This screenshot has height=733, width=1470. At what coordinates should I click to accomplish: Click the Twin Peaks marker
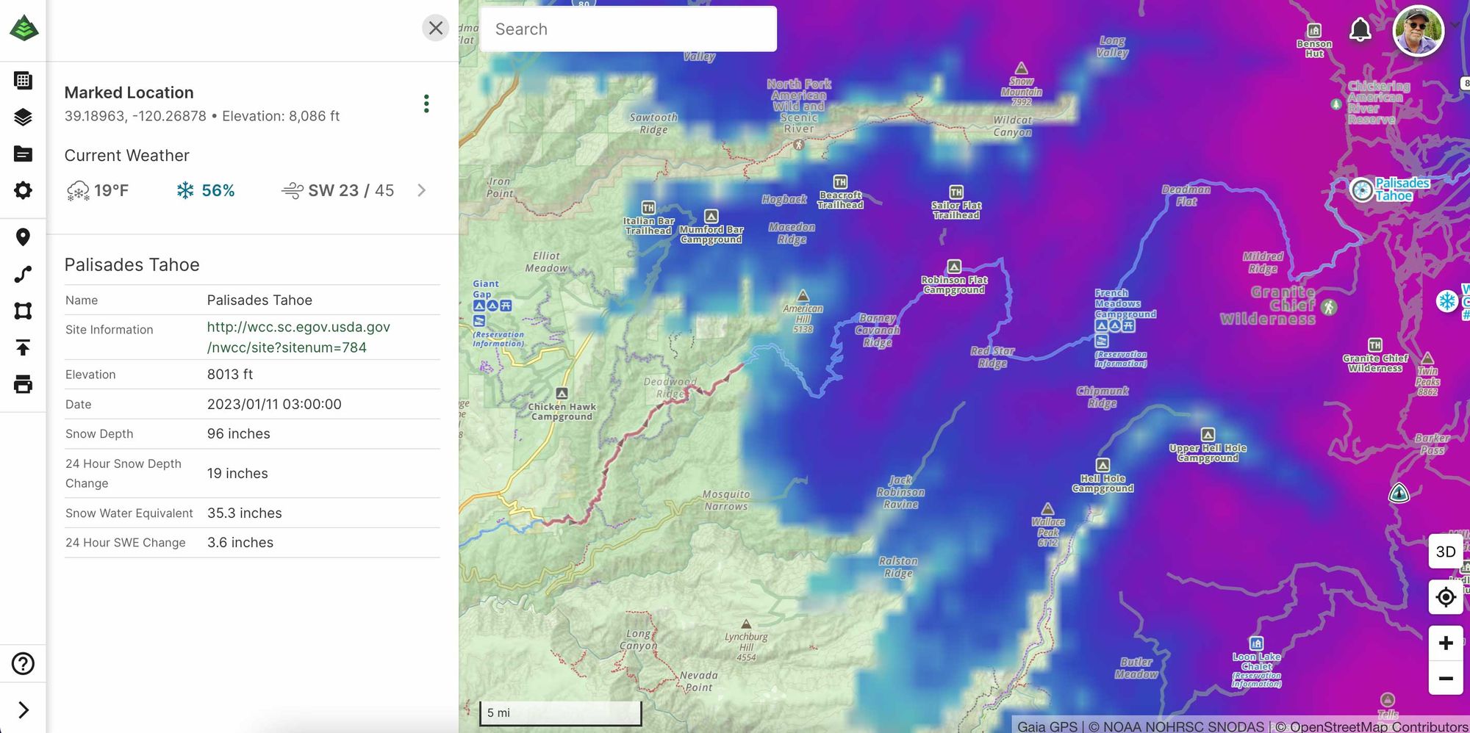coord(1427,358)
